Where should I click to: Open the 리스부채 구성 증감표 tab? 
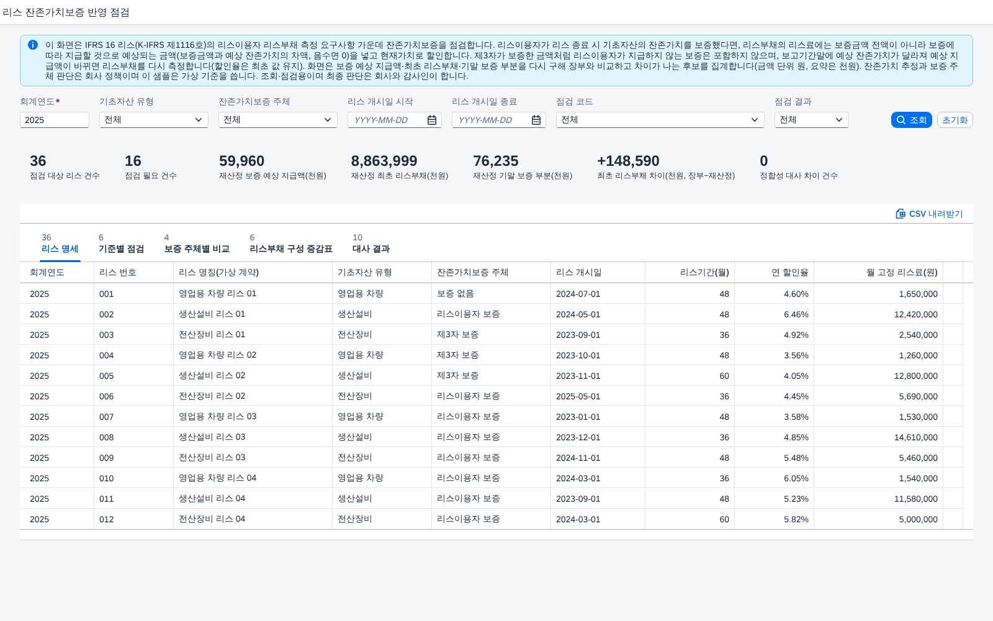click(x=291, y=244)
